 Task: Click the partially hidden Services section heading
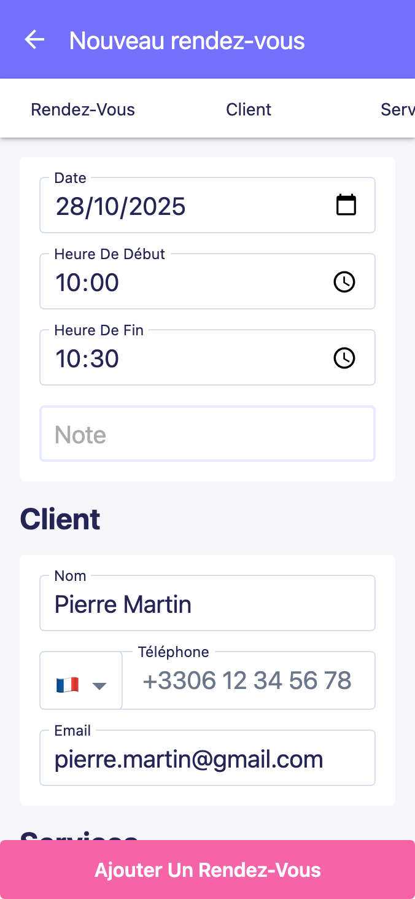(x=79, y=835)
